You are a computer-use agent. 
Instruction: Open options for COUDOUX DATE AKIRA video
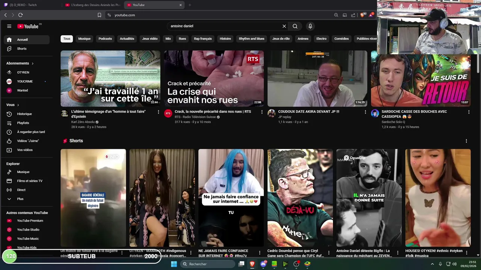tap(365, 112)
